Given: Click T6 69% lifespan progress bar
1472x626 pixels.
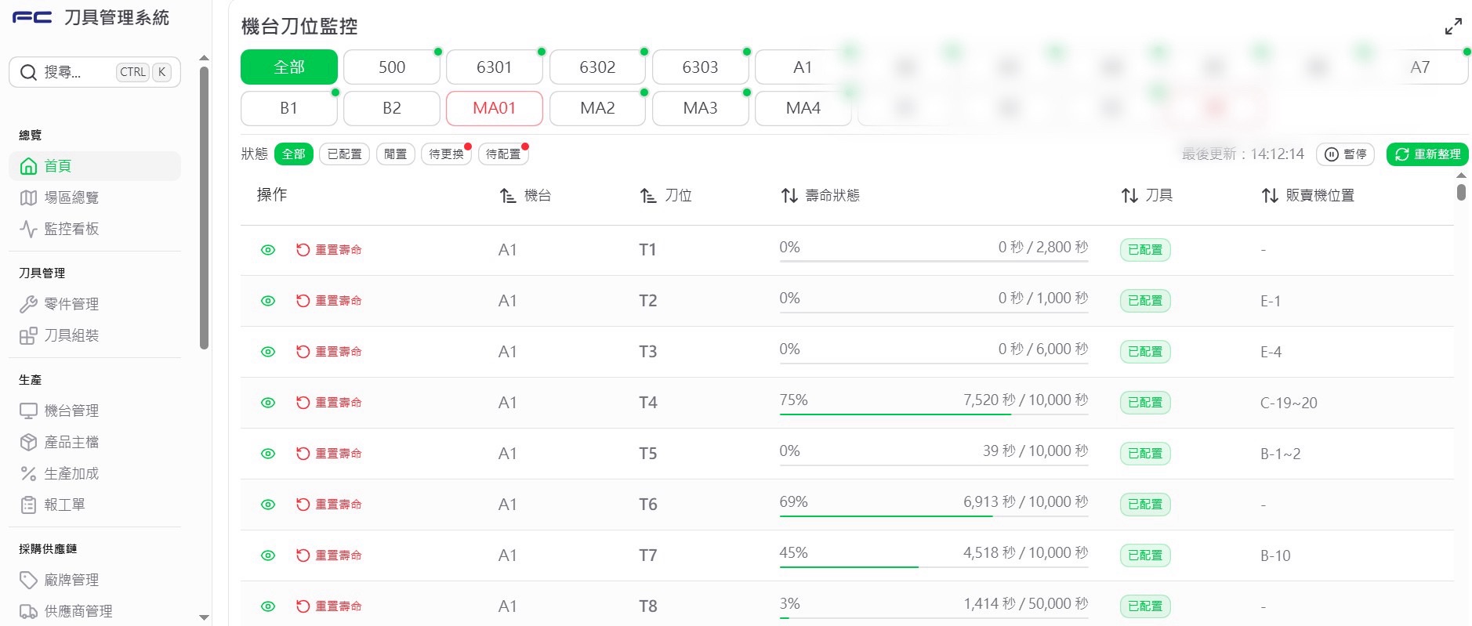Looking at the screenshot, I should 934,516.
